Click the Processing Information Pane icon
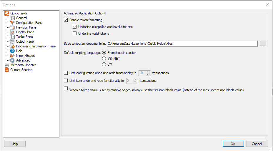Image resolution: width=273 pixels, height=151 pixels. 12,46
